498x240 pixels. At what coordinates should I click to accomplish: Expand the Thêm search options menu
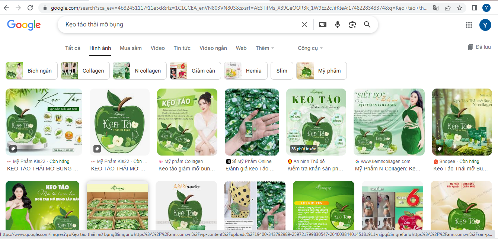coord(265,48)
